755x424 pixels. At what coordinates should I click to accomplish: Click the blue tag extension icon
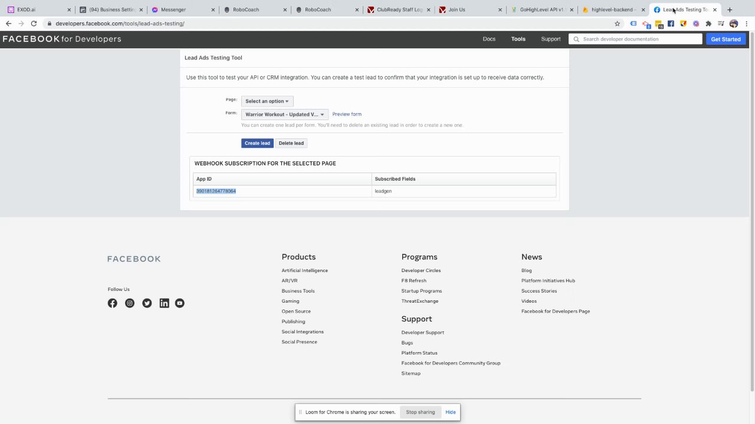633,24
